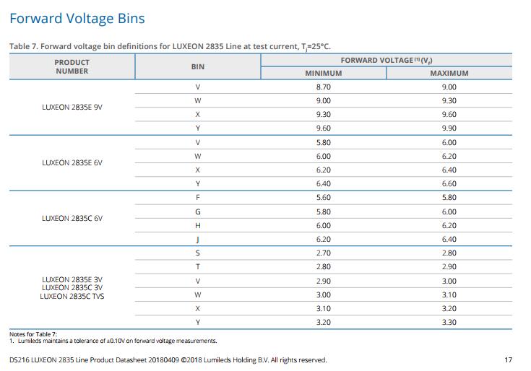Click the minimum value 2.70
Screen dimensions: 531x371
[x=324, y=253]
